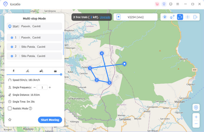Enable the Realistic Mode checkbox
The image size is (204, 132).
[10, 108]
